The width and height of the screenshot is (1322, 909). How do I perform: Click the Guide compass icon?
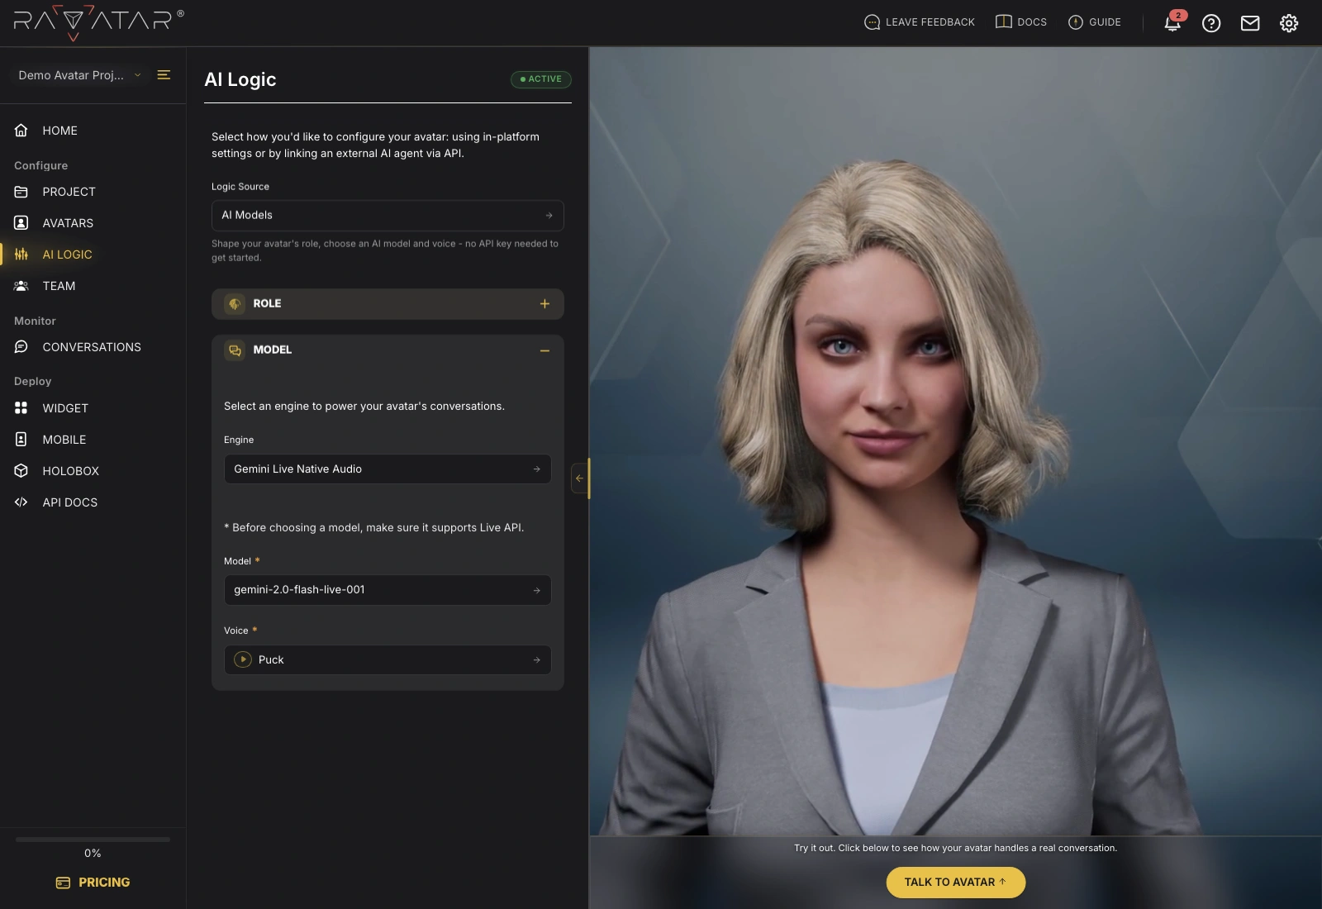(1076, 22)
